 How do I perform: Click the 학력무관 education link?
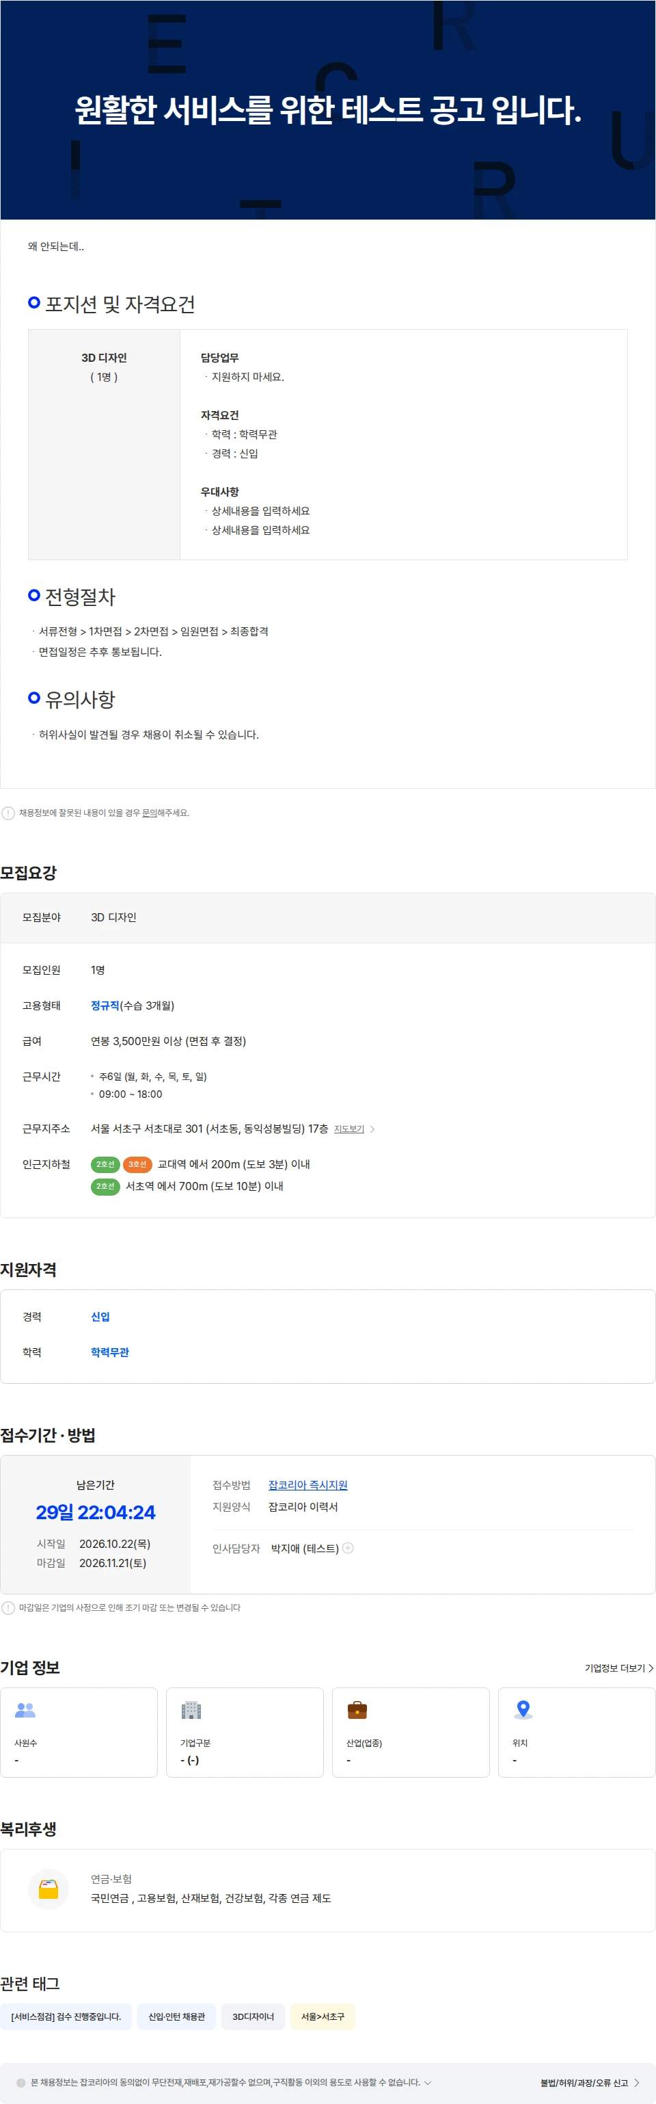[x=110, y=1352]
